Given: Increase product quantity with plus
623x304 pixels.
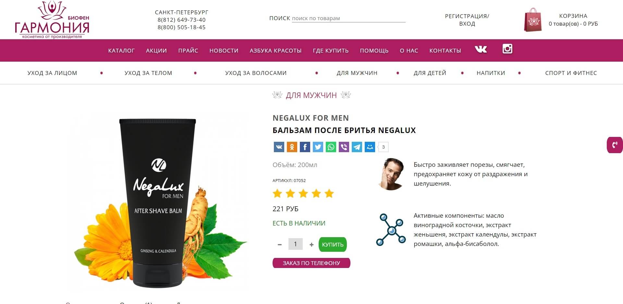Looking at the screenshot, I should click(x=311, y=245).
